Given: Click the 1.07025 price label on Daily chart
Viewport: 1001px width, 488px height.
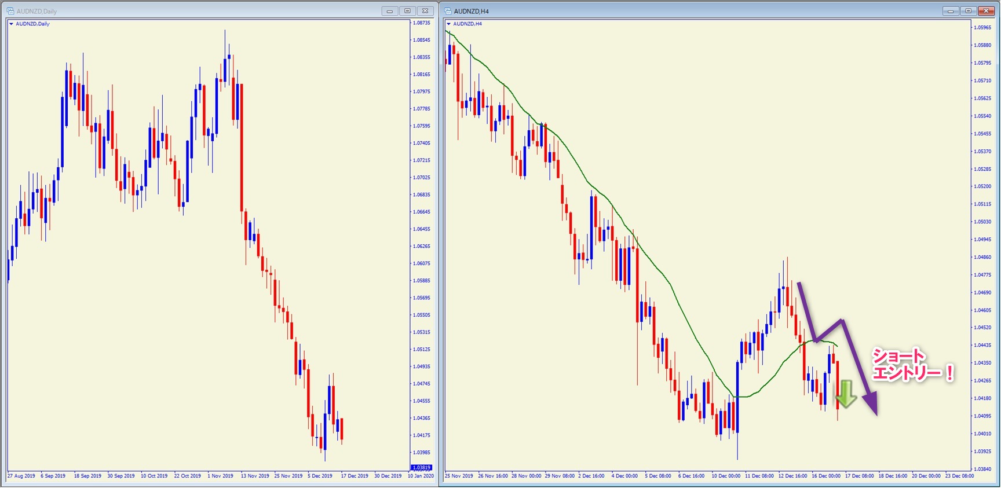Looking at the screenshot, I should [x=422, y=177].
